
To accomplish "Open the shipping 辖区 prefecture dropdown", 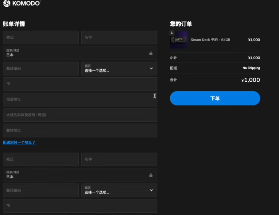I will coord(119,190).
